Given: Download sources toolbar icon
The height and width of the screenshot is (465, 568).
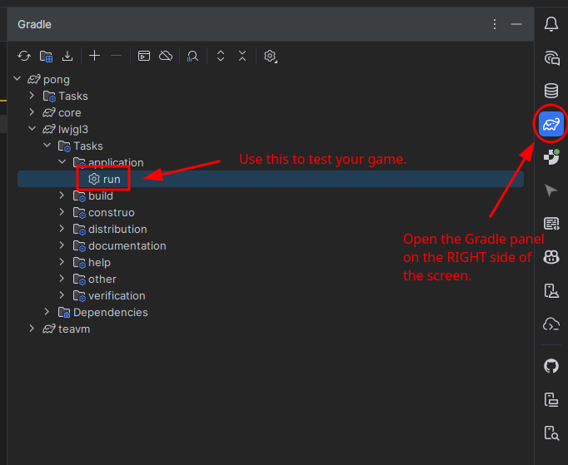Looking at the screenshot, I should click(x=67, y=56).
